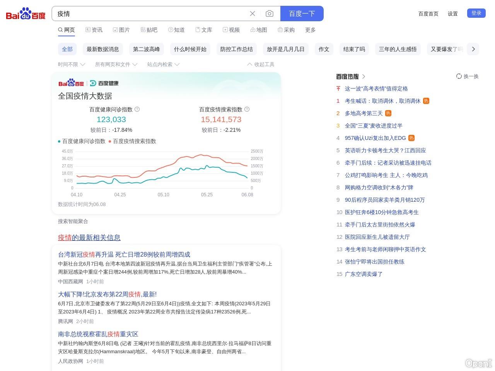Switch to the 图片 tab

(122, 30)
